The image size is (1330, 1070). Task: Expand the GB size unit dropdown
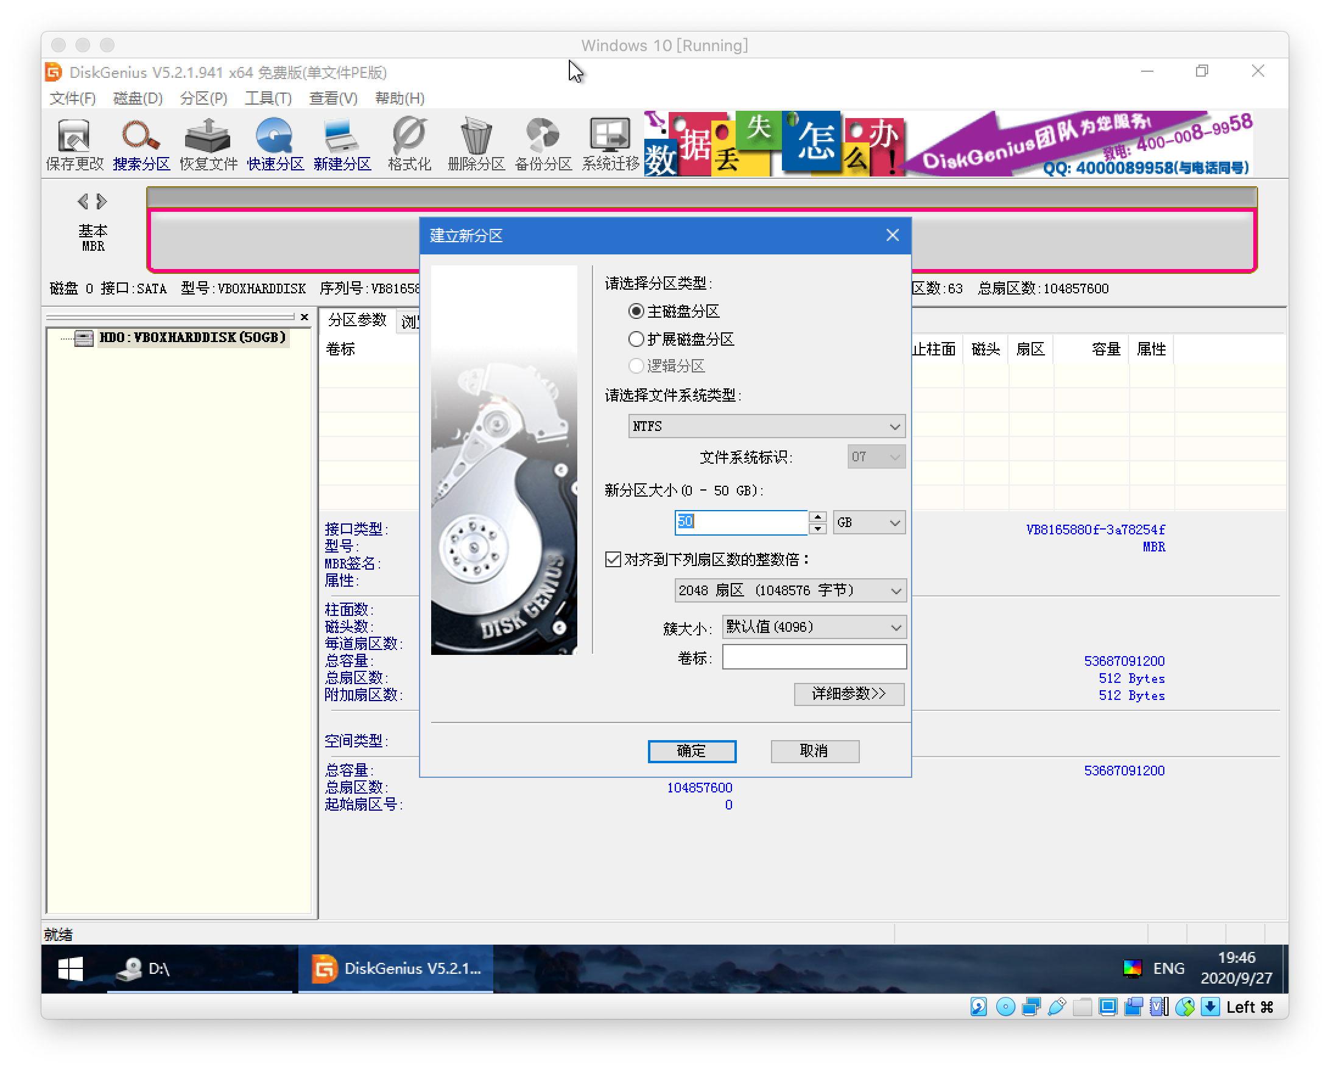(x=868, y=522)
